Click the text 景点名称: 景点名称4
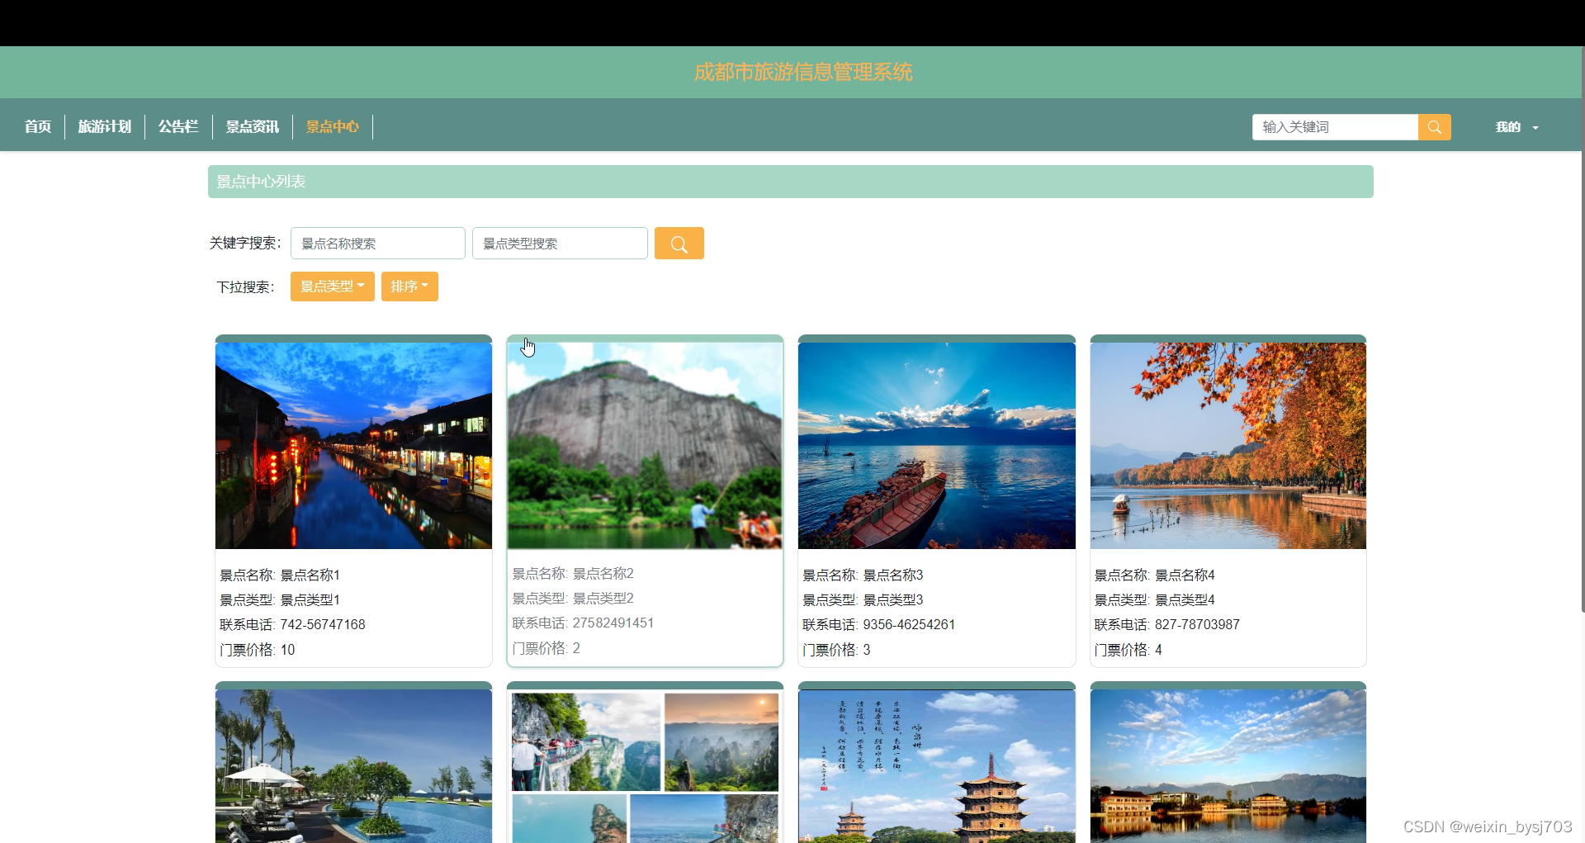Screen dimensions: 1585x843 click(x=1155, y=575)
